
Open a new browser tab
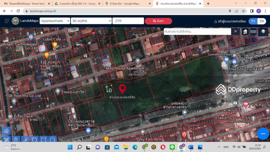point(208,4)
